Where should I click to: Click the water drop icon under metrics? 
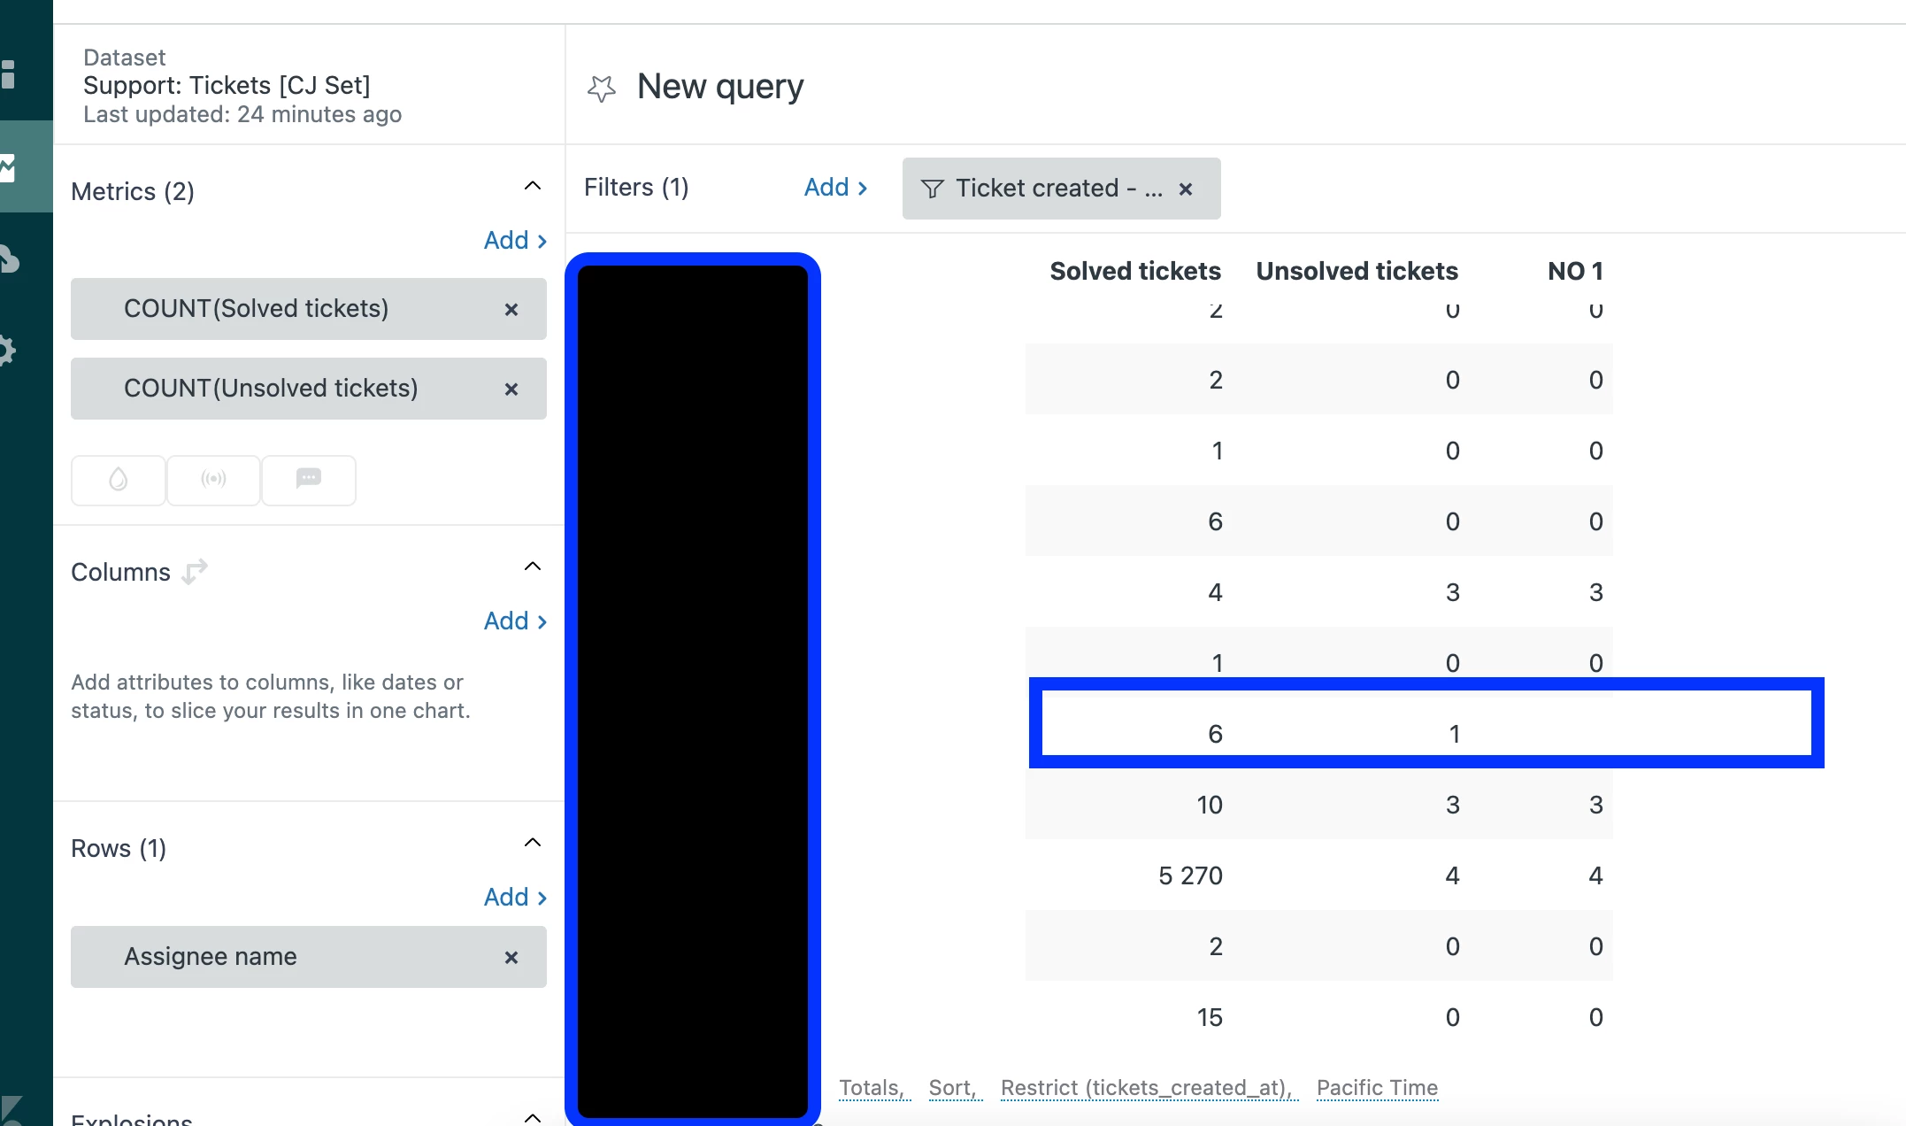pyautogui.click(x=119, y=480)
